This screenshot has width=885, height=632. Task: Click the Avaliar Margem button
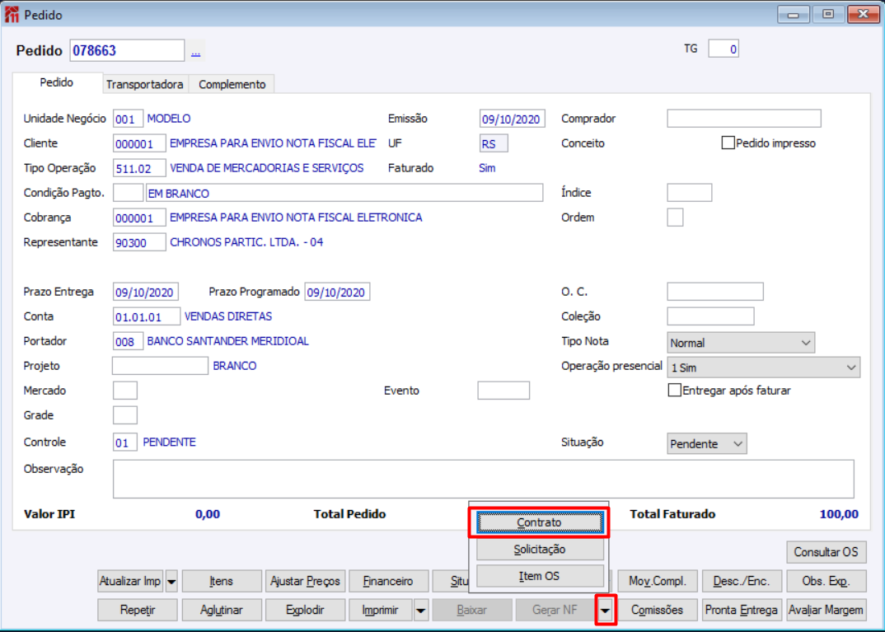(826, 610)
